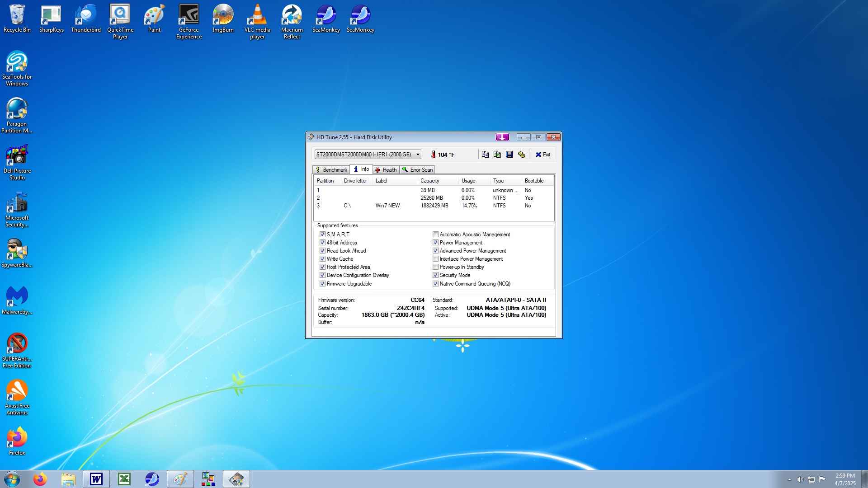This screenshot has width=868, height=488.
Task: Select the Win7 NEW partition row
Action: click(x=434, y=206)
